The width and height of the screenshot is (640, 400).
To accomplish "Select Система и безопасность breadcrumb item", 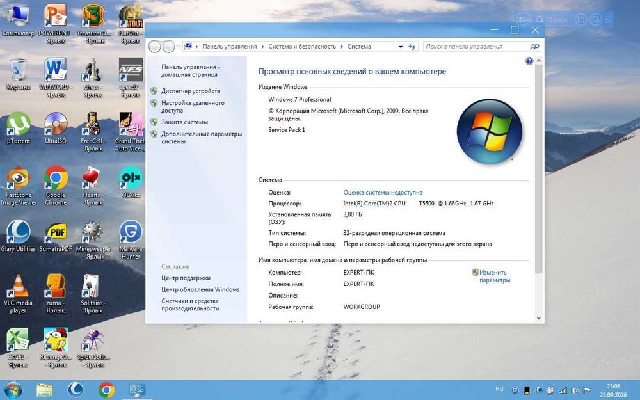I will pos(302,47).
